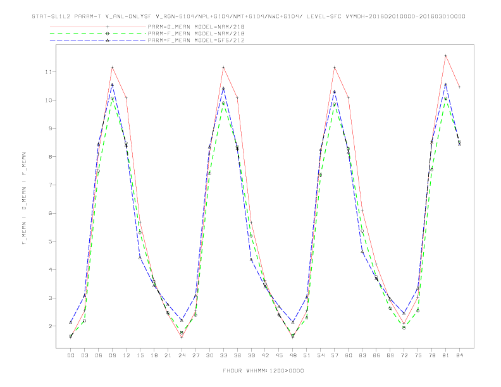This screenshot has height=387, width=501.
Task: Click x-axis forecast hour label 81
Action: (x=446, y=355)
